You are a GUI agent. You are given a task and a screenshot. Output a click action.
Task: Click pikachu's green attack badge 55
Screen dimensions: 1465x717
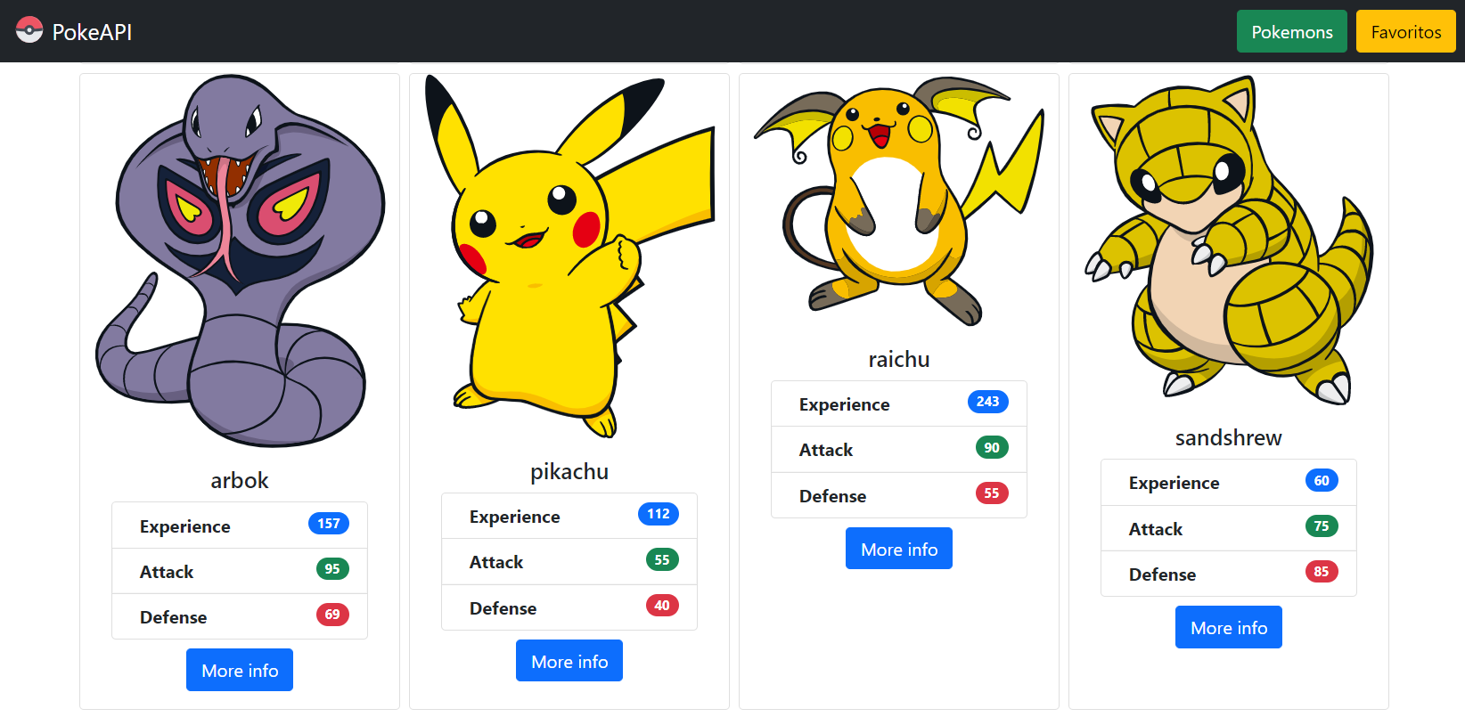[661, 560]
